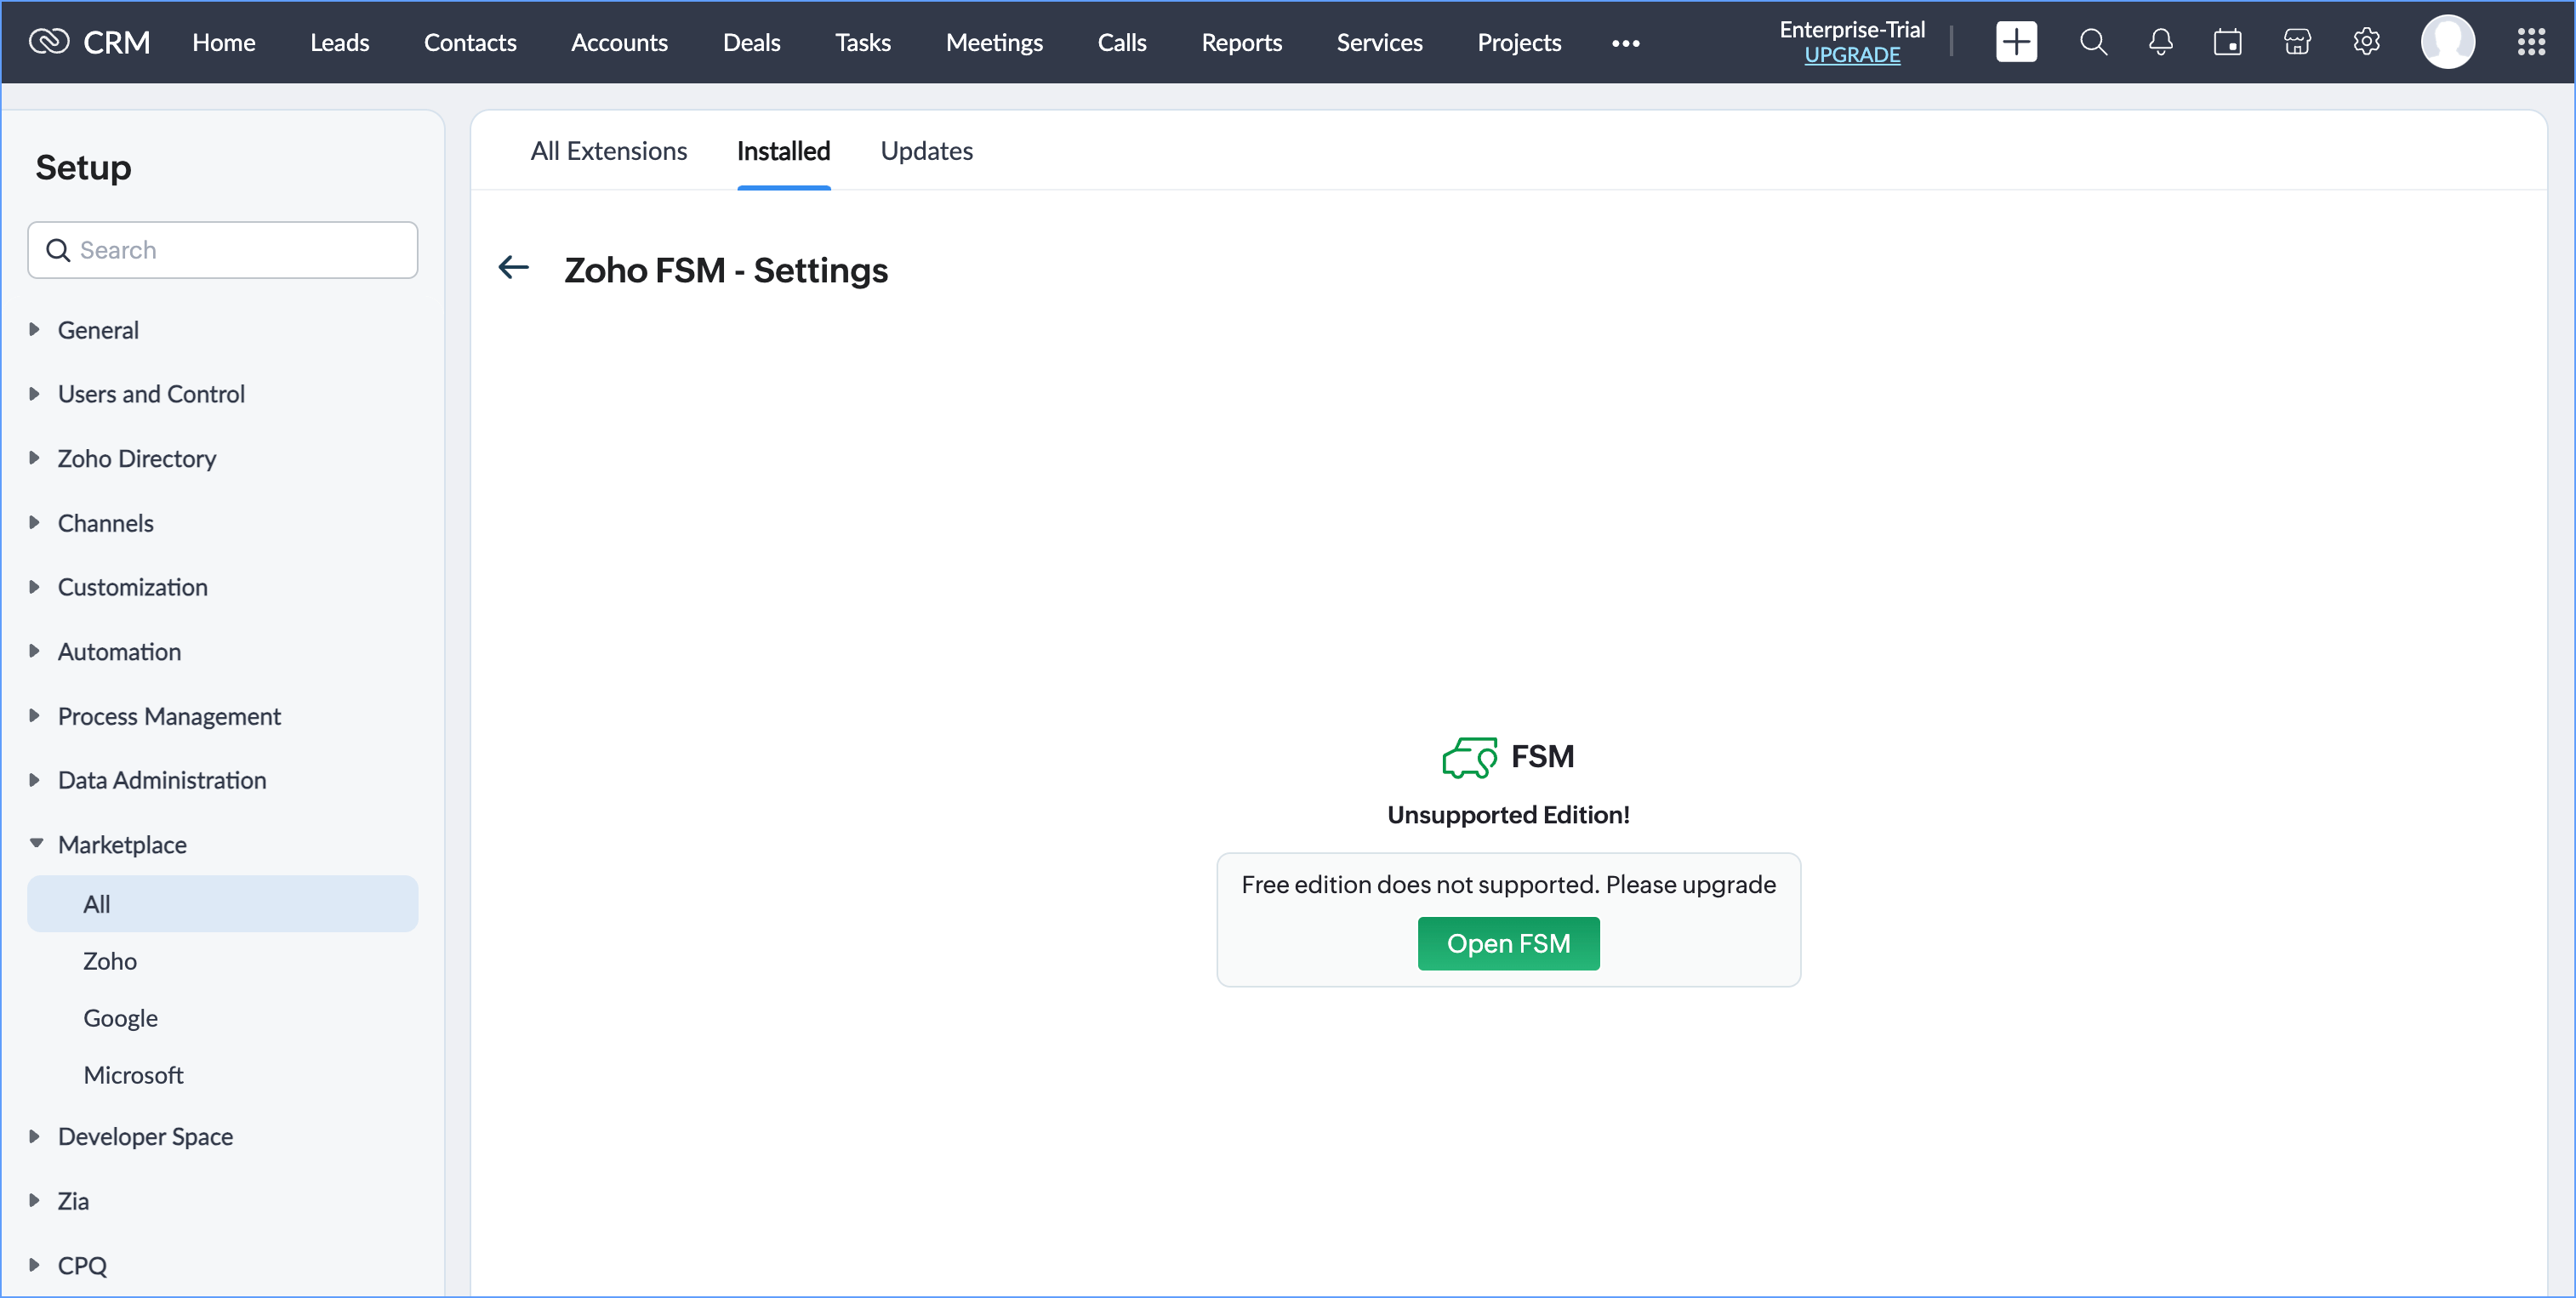Click the back arrow beside Zoho FSM Settings
This screenshot has height=1298, width=2576.
[513, 267]
